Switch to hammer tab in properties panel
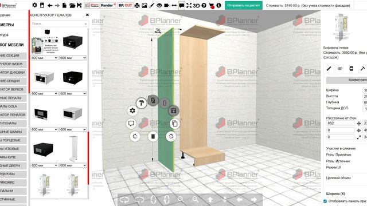 click(362, 69)
